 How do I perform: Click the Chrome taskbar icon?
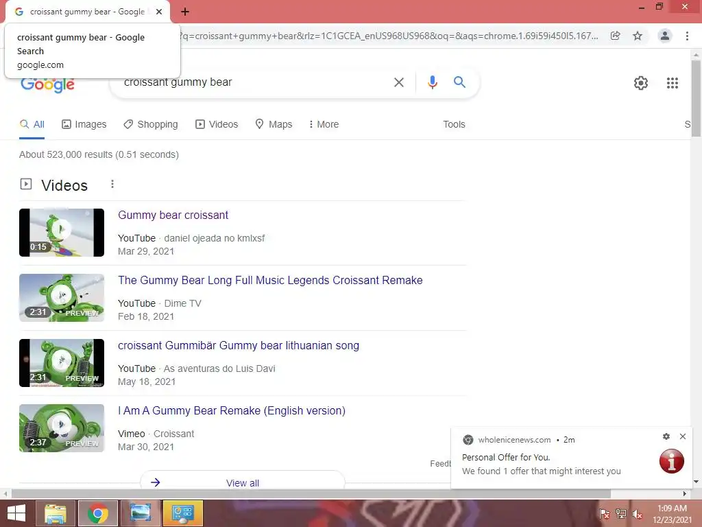coord(98,513)
